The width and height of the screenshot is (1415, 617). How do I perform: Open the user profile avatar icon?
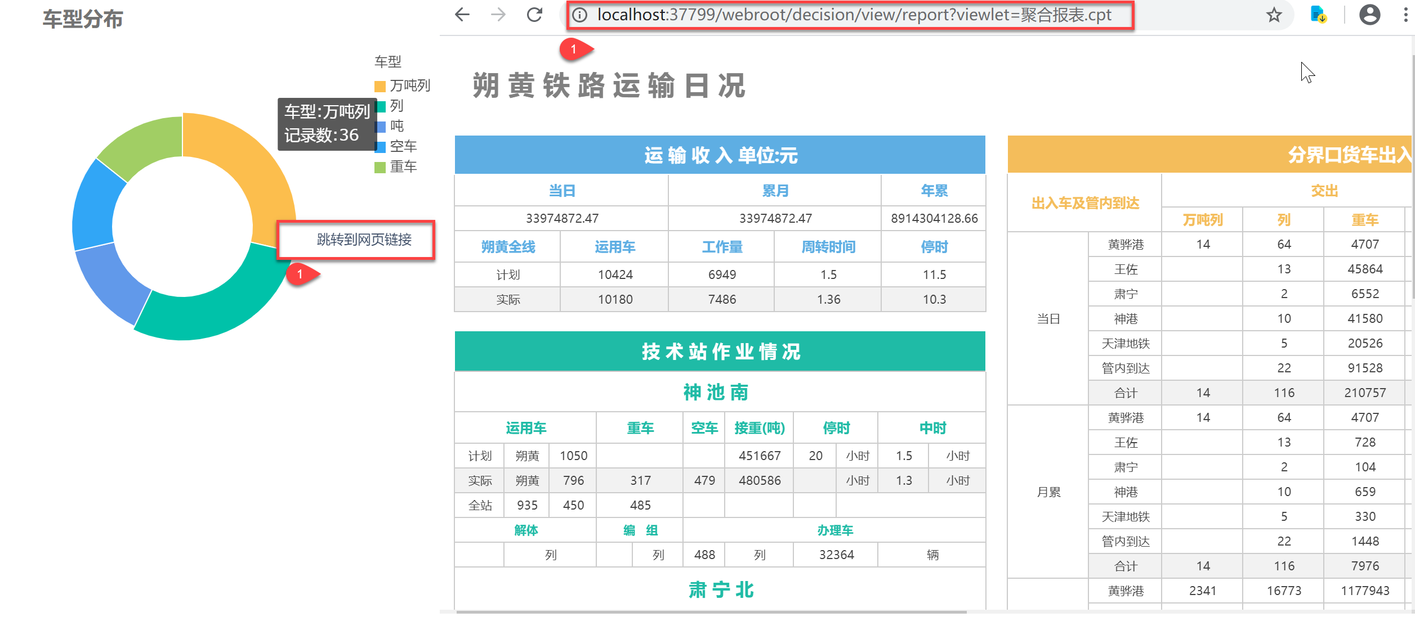coord(1369,15)
